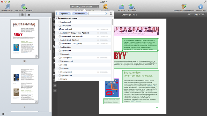
Task: Click the New Task (Новая задача) icon
Action: [7, 6]
